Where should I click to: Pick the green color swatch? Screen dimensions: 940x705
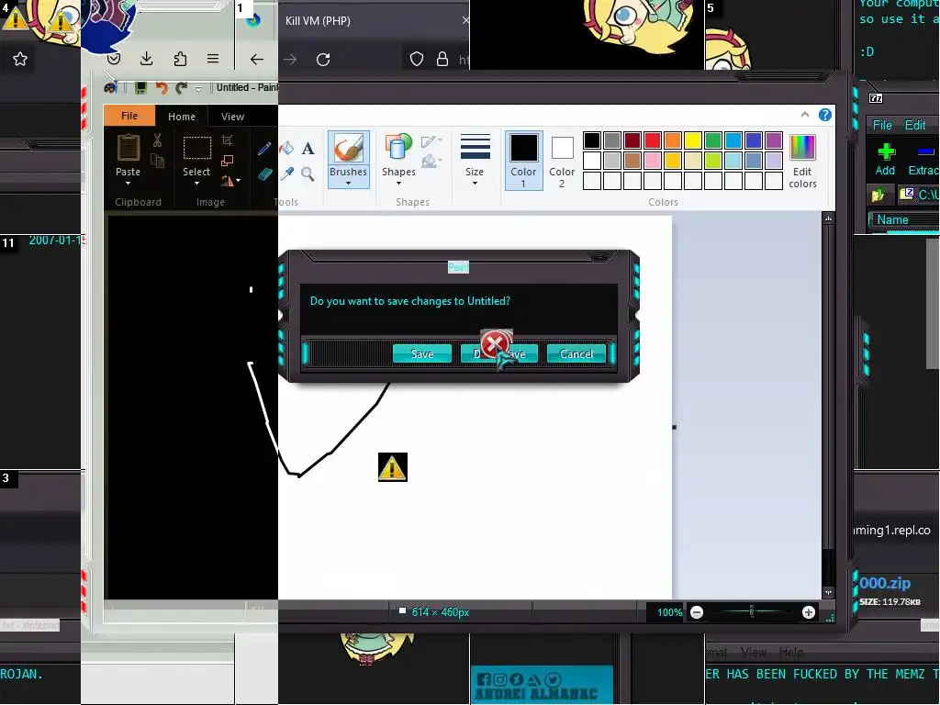pos(712,140)
